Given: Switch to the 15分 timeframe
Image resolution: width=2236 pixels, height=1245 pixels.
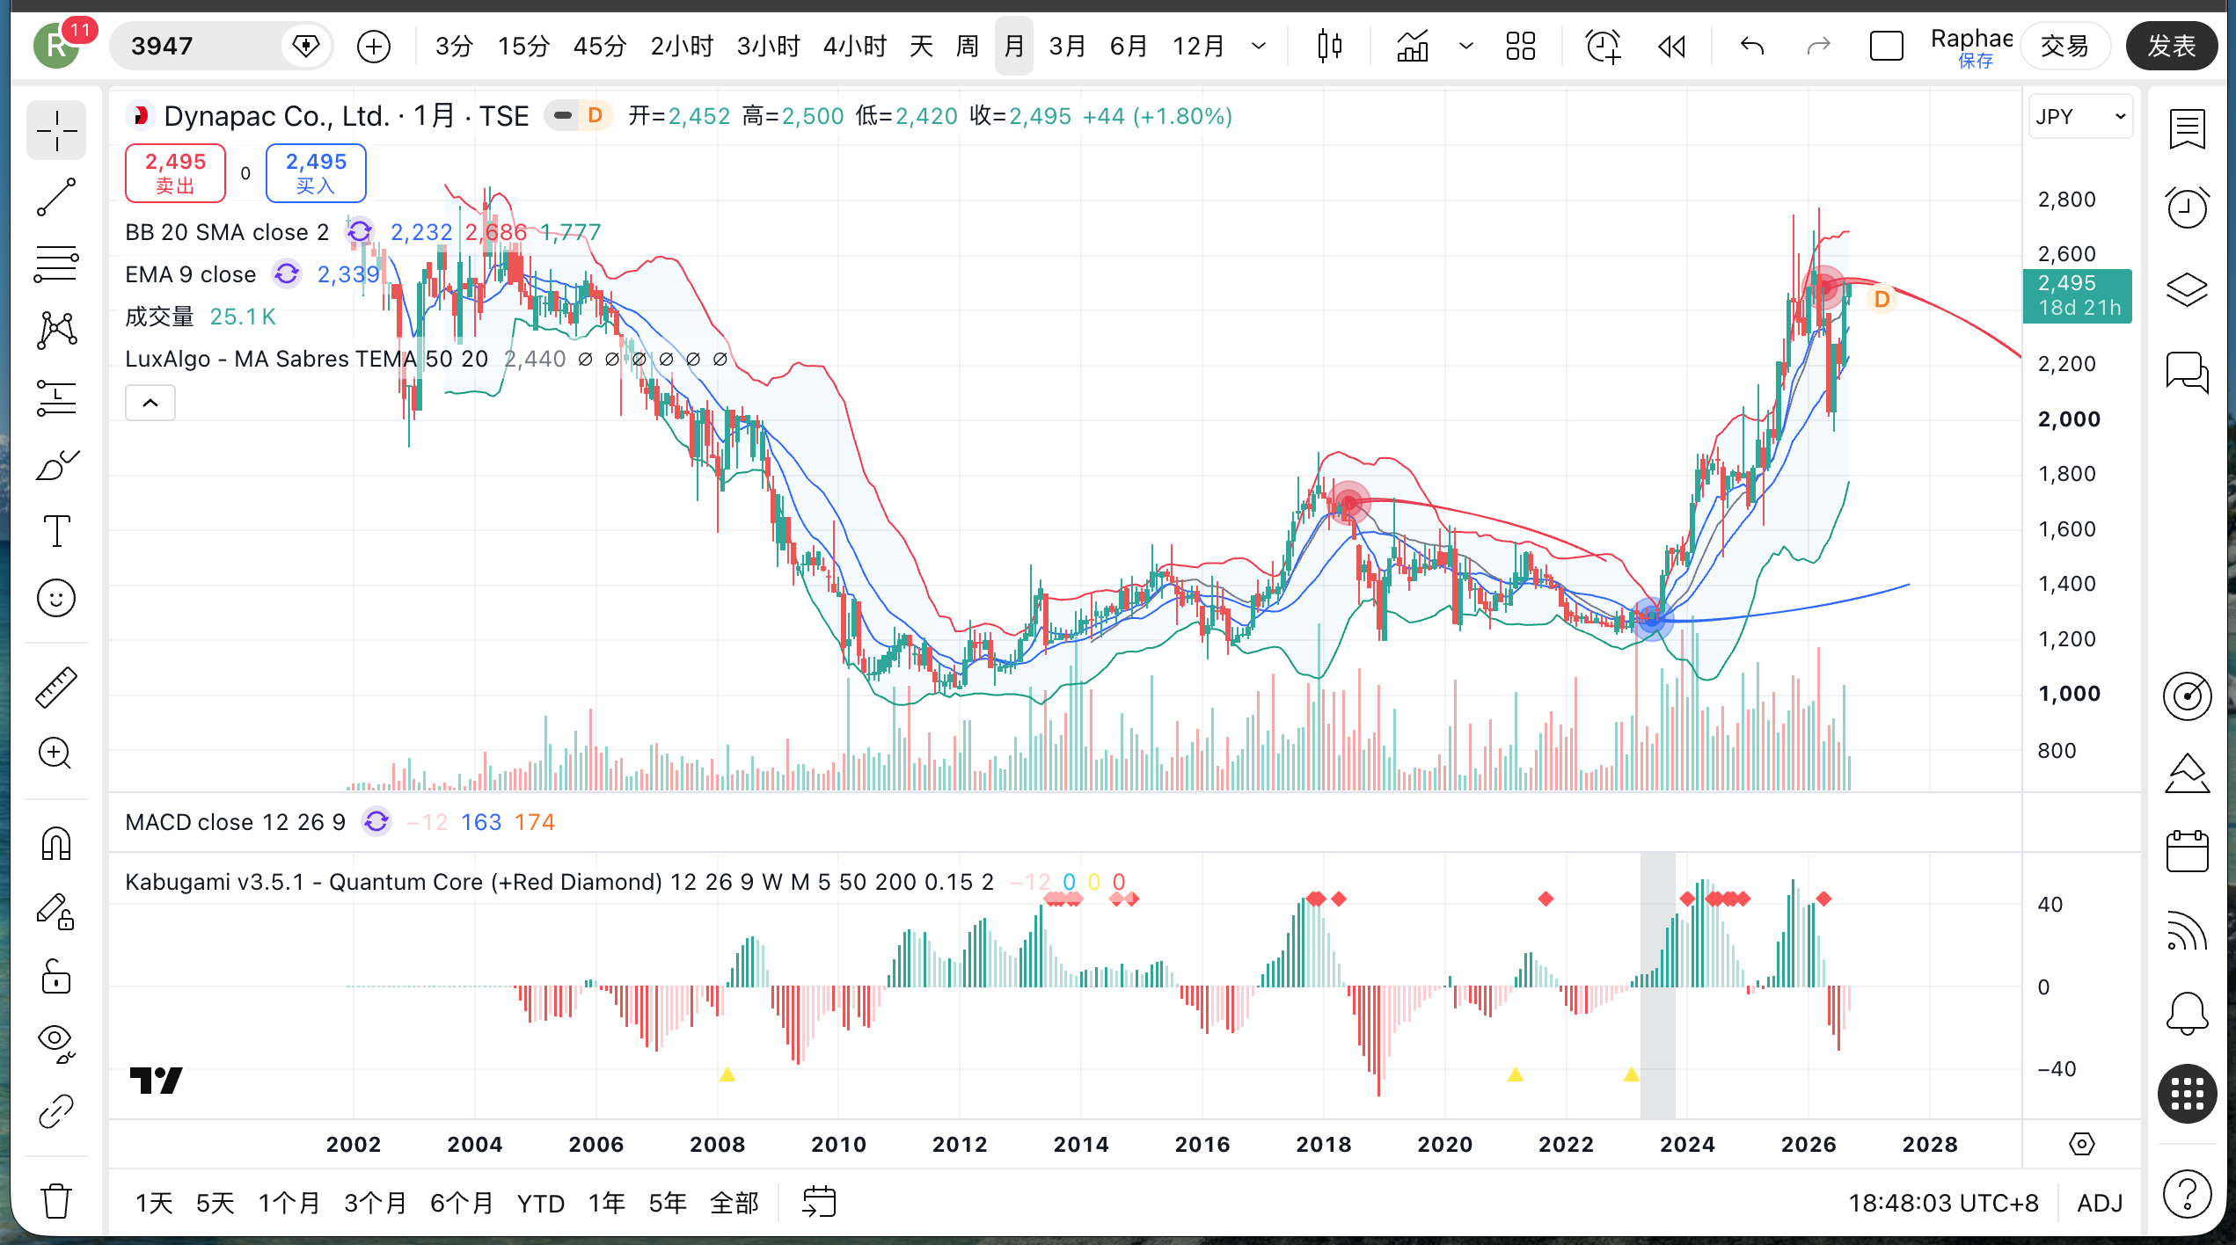Looking at the screenshot, I should [x=523, y=46].
